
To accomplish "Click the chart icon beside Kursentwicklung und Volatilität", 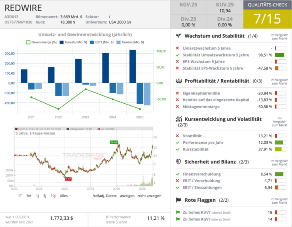I will (x=178, y=119).
